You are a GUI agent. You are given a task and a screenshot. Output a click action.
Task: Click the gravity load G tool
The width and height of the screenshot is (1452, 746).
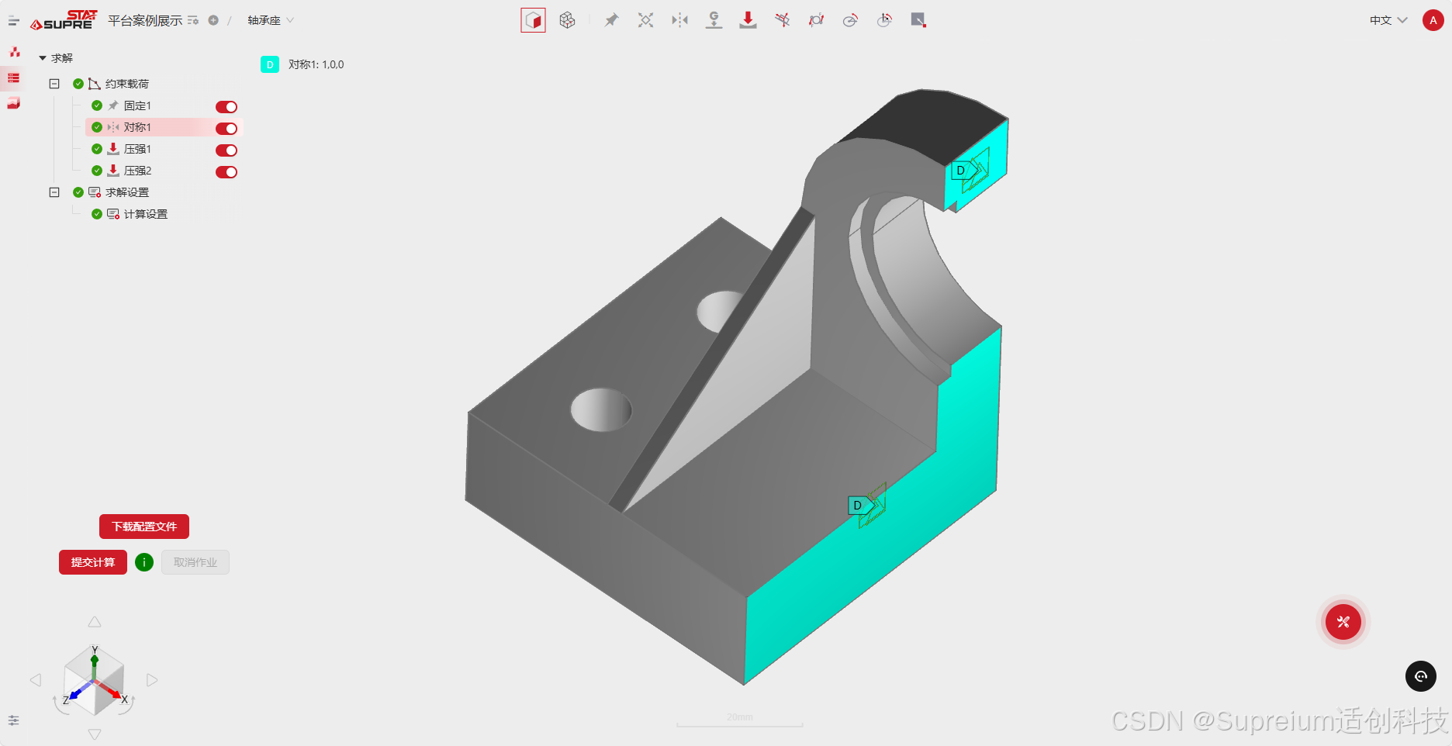pyautogui.click(x=714, y=20)
